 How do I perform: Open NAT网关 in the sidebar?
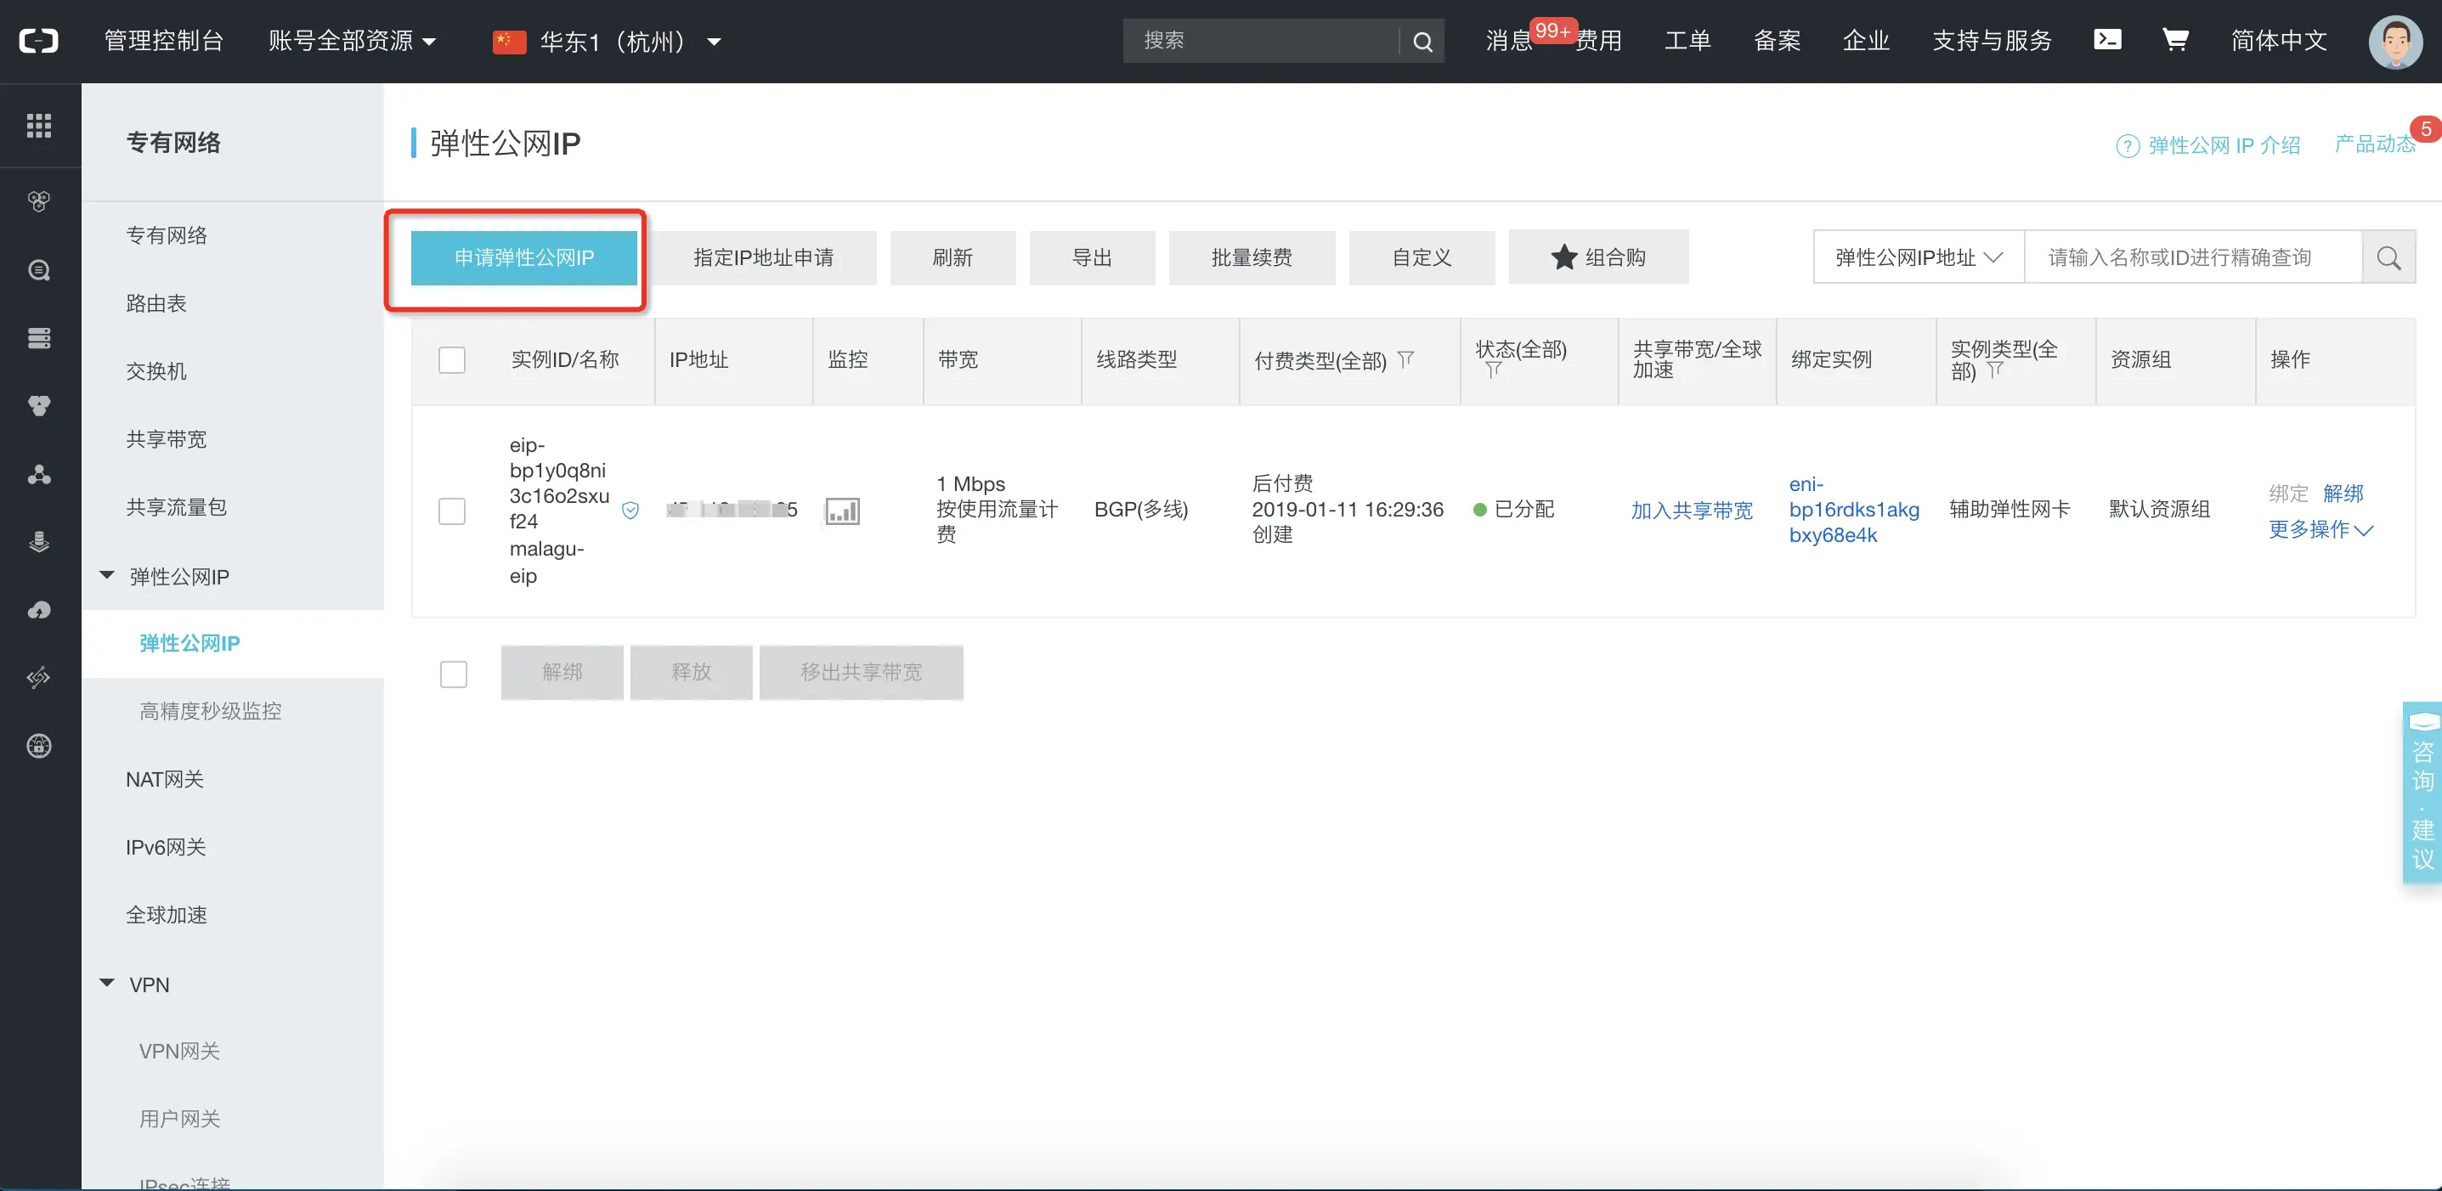[x=165, y=779]
